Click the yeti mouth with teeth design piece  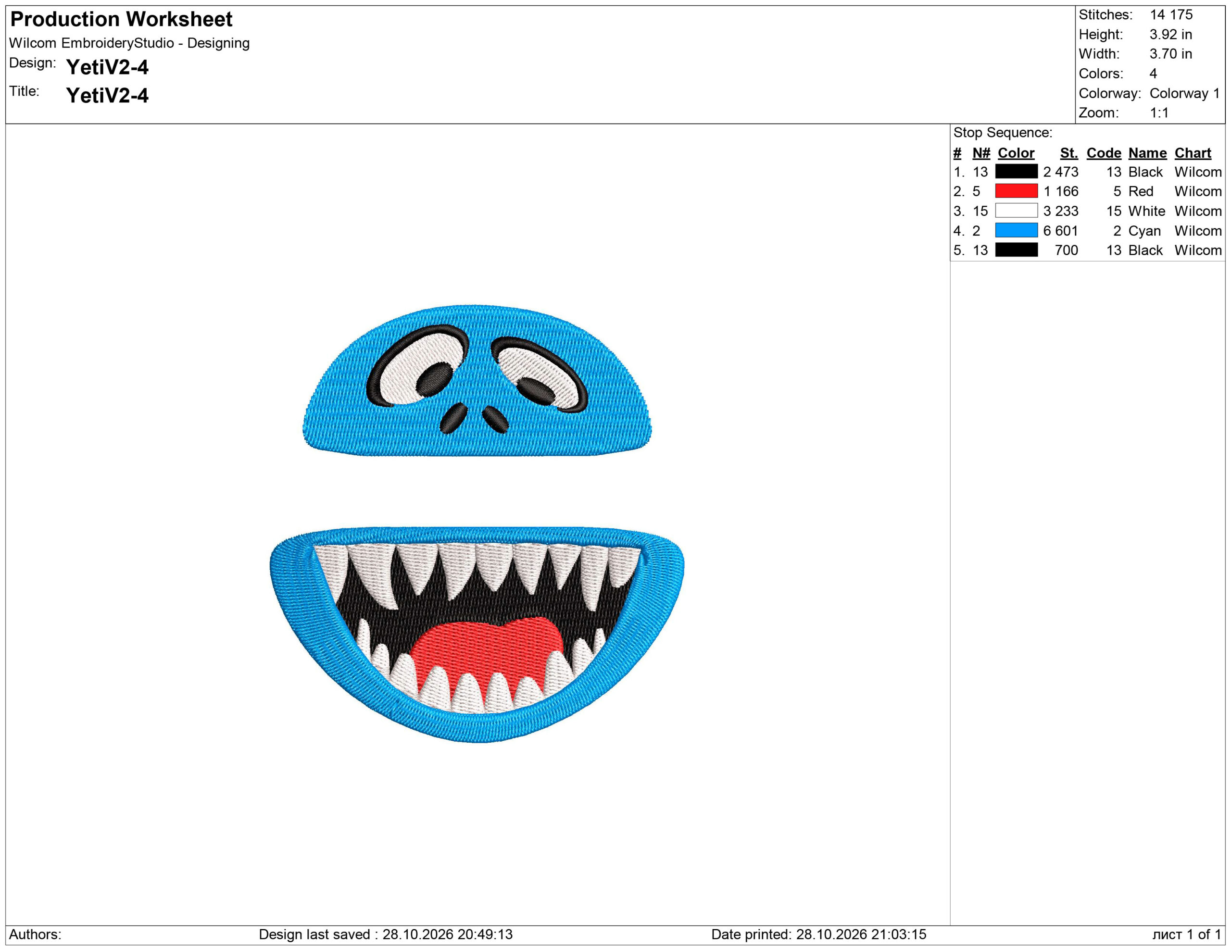click(477, 635)
